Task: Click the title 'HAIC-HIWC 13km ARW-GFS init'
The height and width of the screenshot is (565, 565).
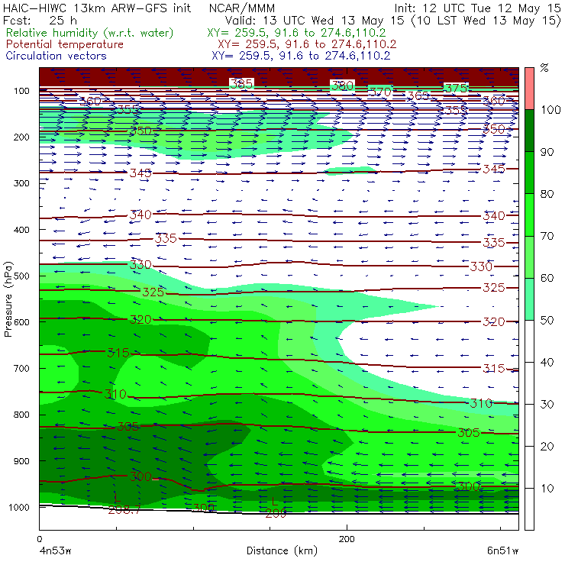Action: 97,8
